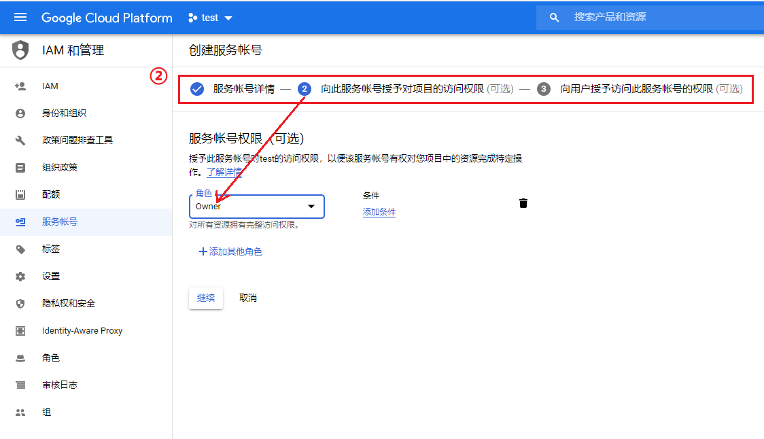The width and height of the screenshot is (764, 439).
Task: Click the 继续 button
Action: [205, 297]
